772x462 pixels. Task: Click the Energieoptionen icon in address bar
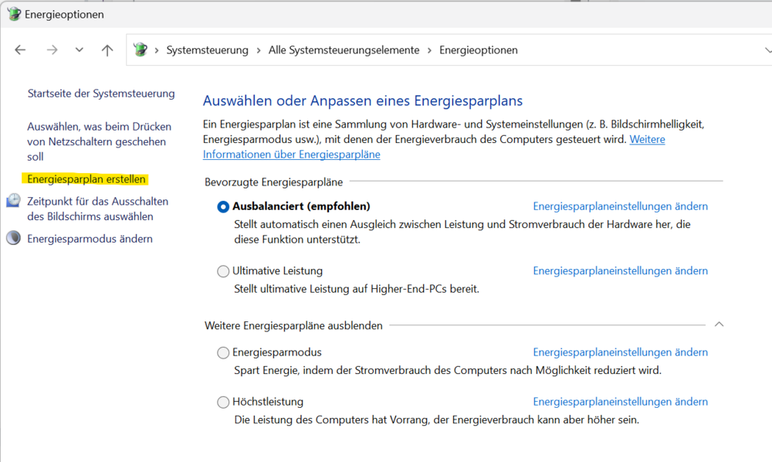coord(141,49)
